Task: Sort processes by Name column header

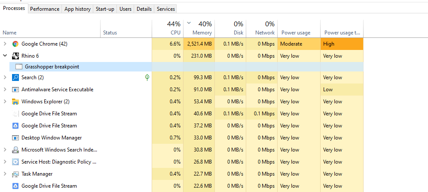Action: click(x=50, y=28)
